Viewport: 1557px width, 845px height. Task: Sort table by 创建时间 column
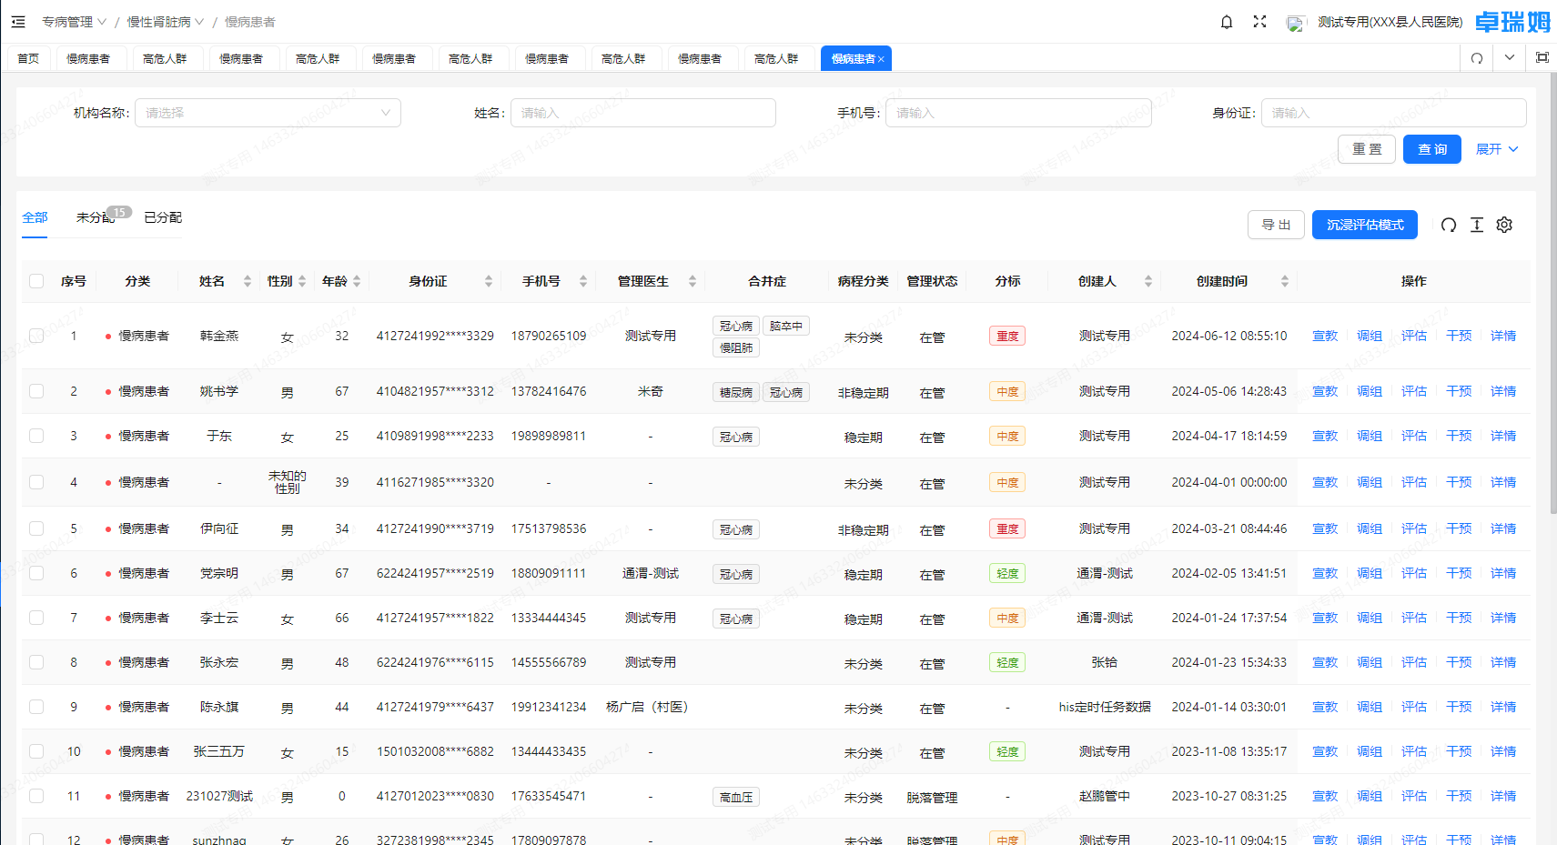click(1285, 282)
